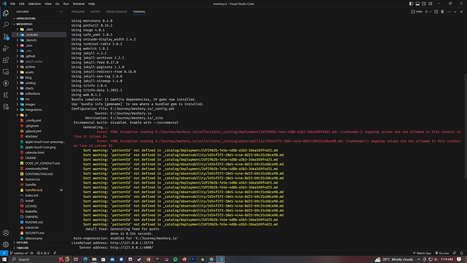
Task: Open the Remote Explorer view
Action: (x=5, y=72)
